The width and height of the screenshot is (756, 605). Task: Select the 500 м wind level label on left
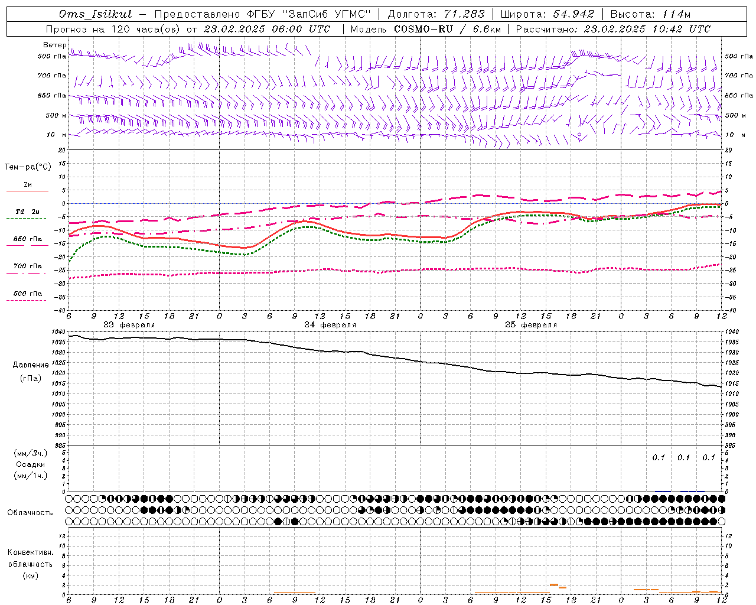click(56, 115)
